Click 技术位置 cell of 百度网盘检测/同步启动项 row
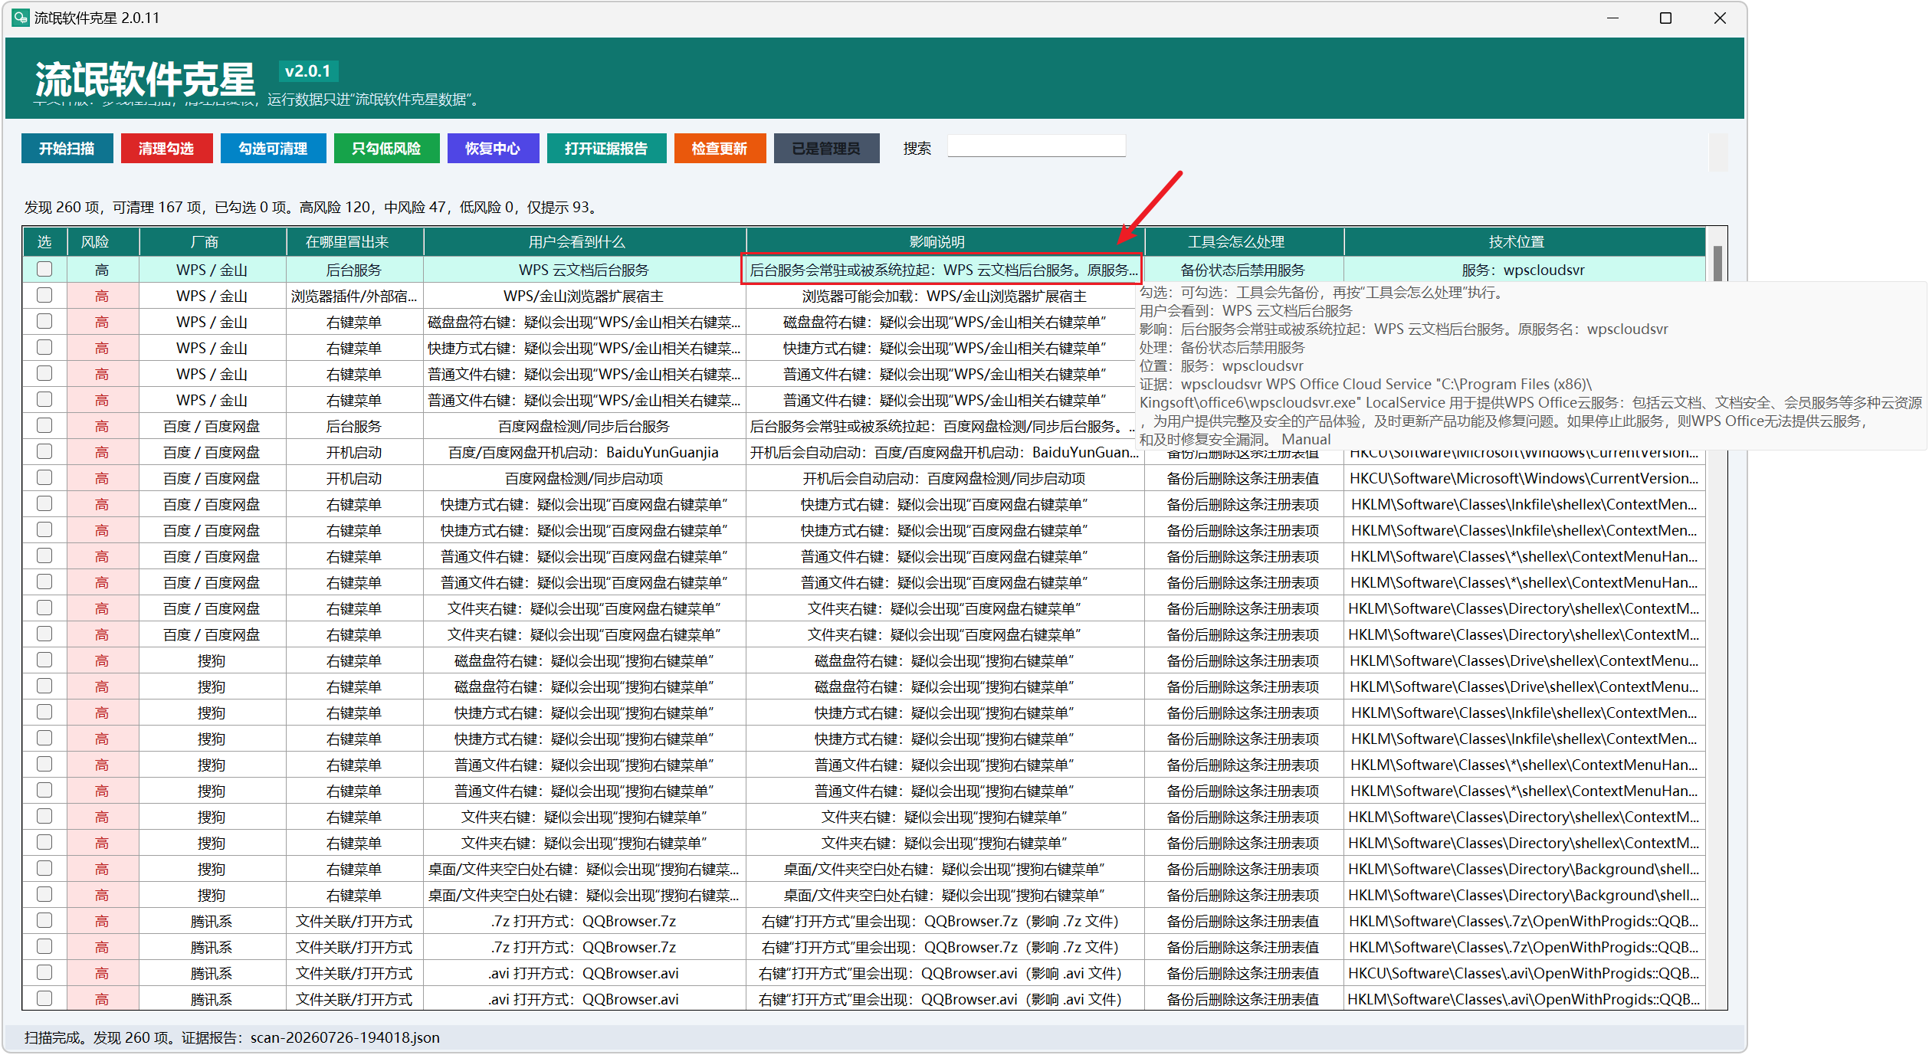The image size is (1929, 1055). point(1524,478)
